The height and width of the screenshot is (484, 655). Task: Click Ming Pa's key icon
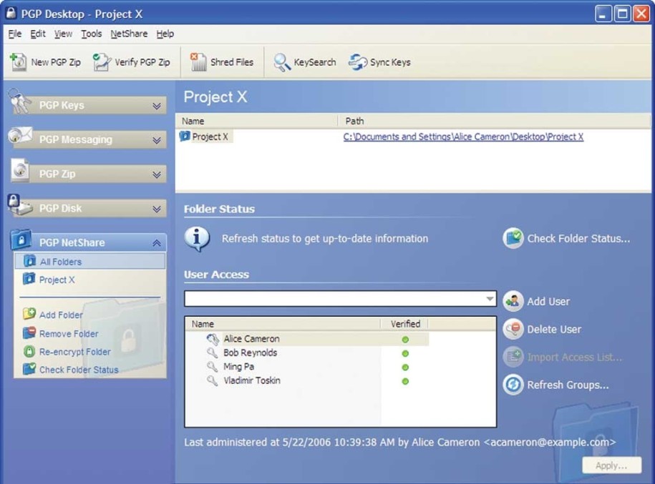tap(213, 367)
